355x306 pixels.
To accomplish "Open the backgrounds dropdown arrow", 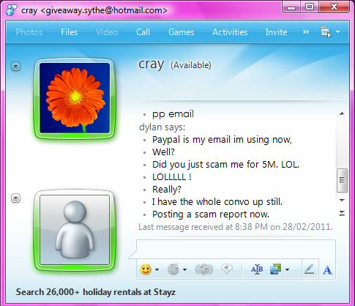I will (x=287, y=269).
